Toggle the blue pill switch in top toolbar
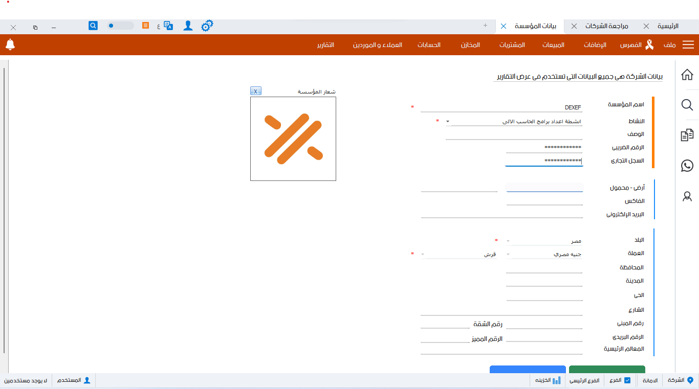 click(120, 26)
